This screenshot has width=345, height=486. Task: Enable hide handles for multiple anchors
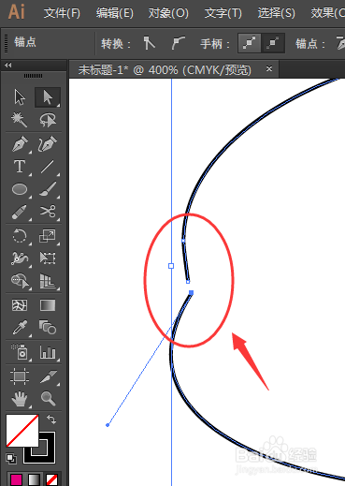(273, 43)
